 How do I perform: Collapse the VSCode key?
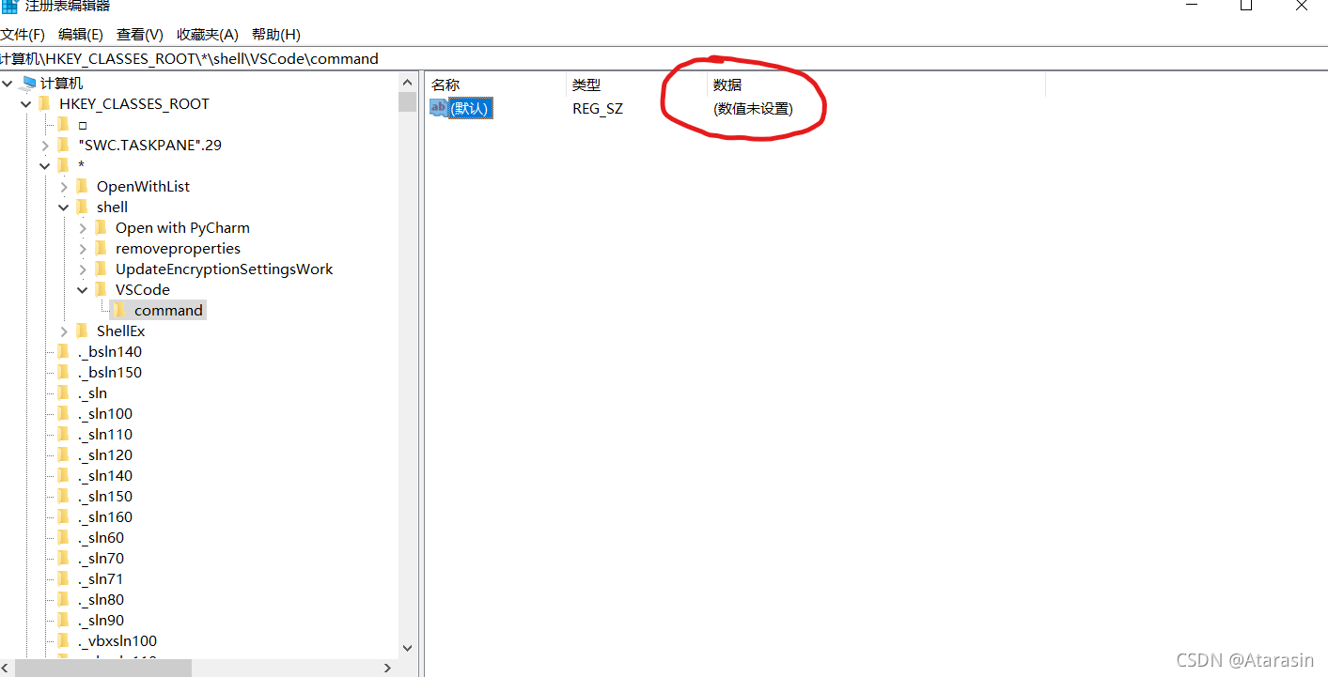[x=83, y=290]
